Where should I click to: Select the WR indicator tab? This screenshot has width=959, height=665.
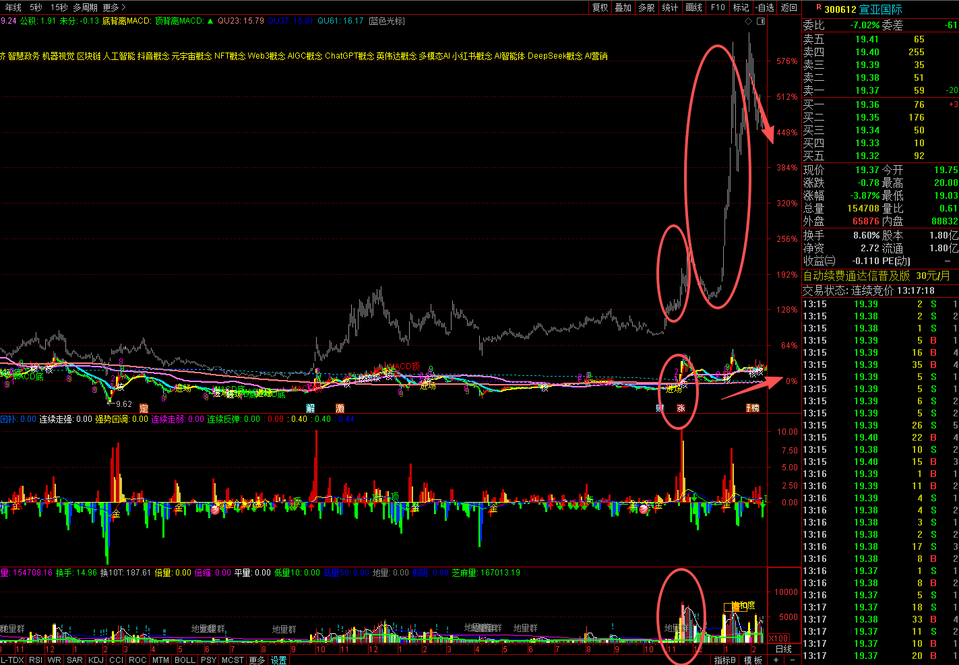[x=55, y=660]
